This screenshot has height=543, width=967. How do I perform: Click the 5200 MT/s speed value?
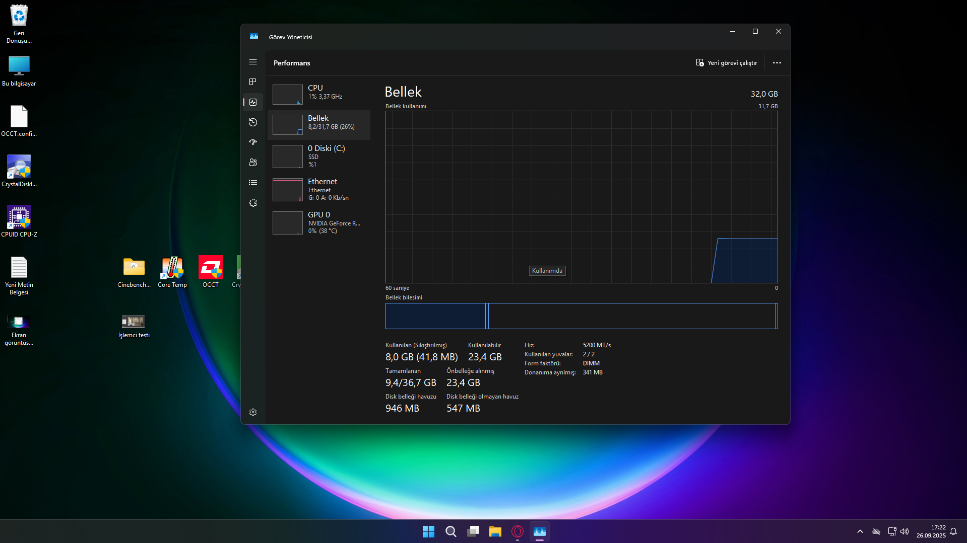(x=597, y=345)
